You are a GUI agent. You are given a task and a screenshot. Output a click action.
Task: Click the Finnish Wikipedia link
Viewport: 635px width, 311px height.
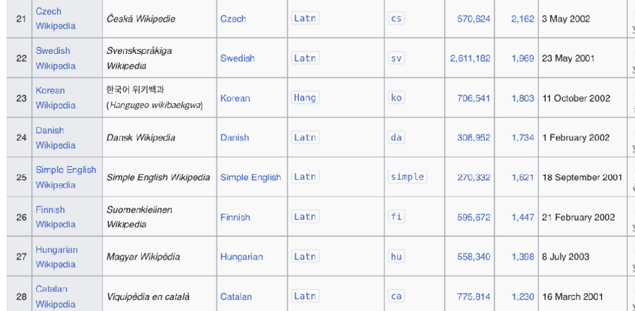(x=50, y=209)
